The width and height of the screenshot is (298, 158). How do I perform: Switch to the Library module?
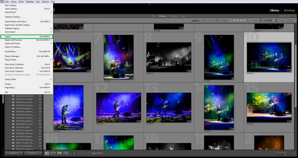[x=274, y=10]
